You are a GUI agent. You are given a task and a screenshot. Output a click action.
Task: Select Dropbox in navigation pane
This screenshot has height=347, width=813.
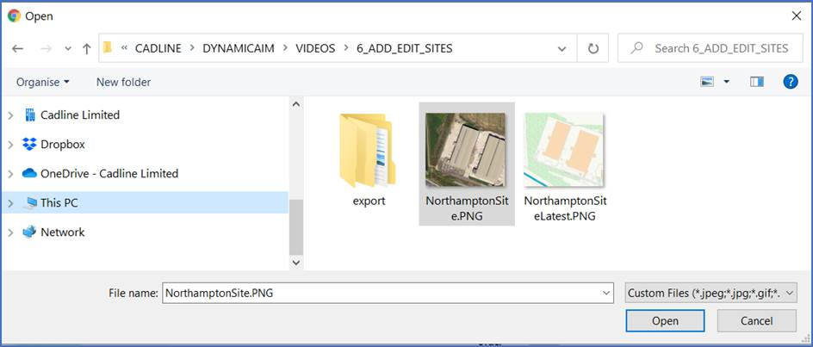tap(62, 145)
